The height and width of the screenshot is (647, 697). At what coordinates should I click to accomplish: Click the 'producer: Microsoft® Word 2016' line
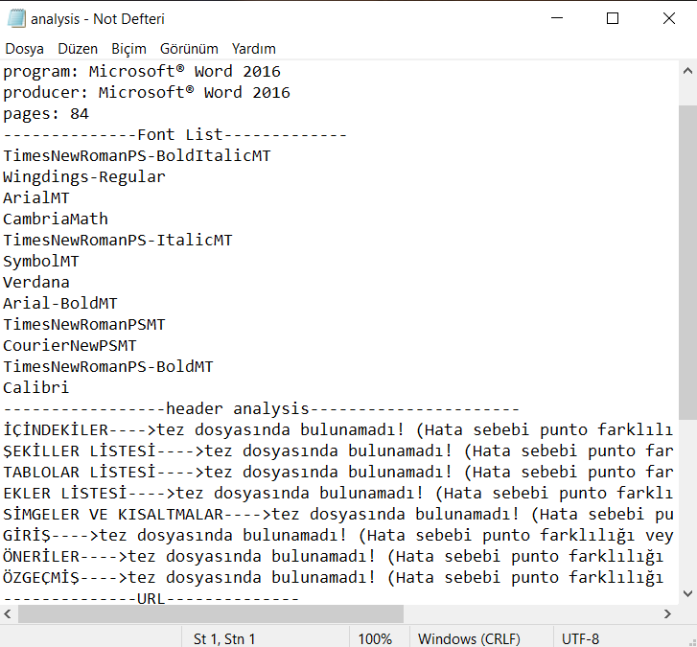(x=147, y=92)
